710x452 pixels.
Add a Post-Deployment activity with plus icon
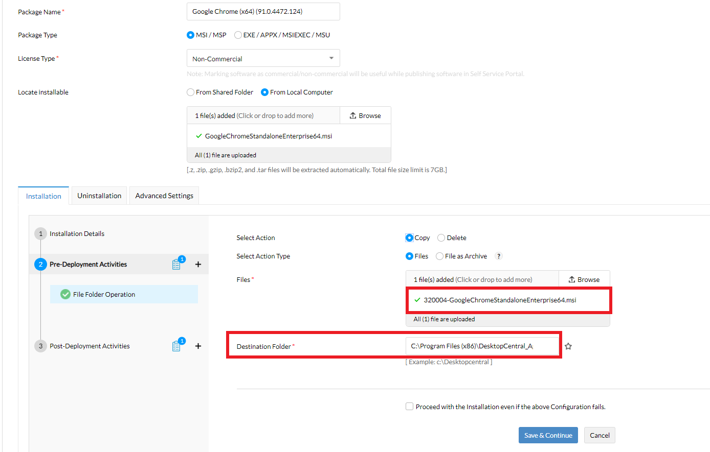(198, 346)
